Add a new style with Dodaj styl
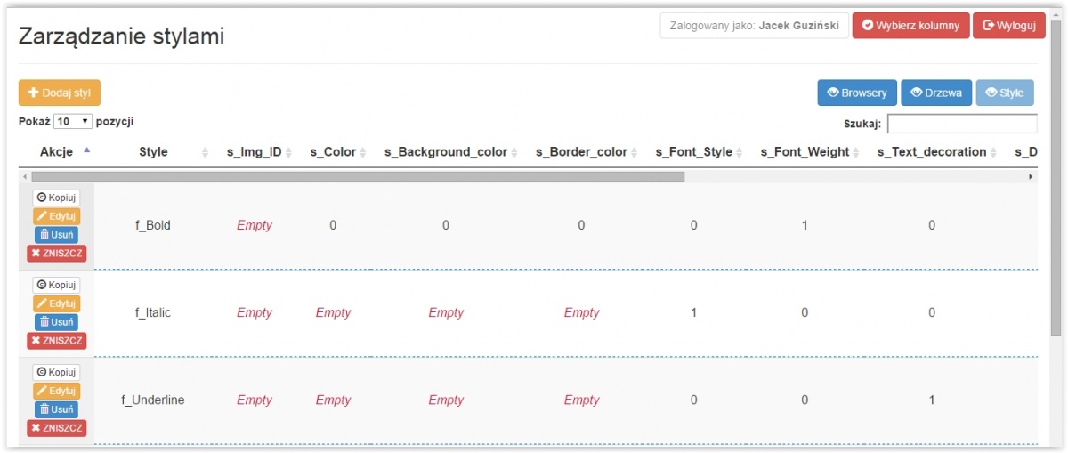 (x=60, y=93)
